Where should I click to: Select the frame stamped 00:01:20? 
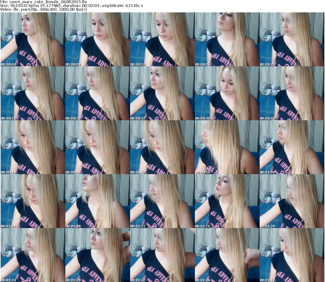[x=292, y=201]
